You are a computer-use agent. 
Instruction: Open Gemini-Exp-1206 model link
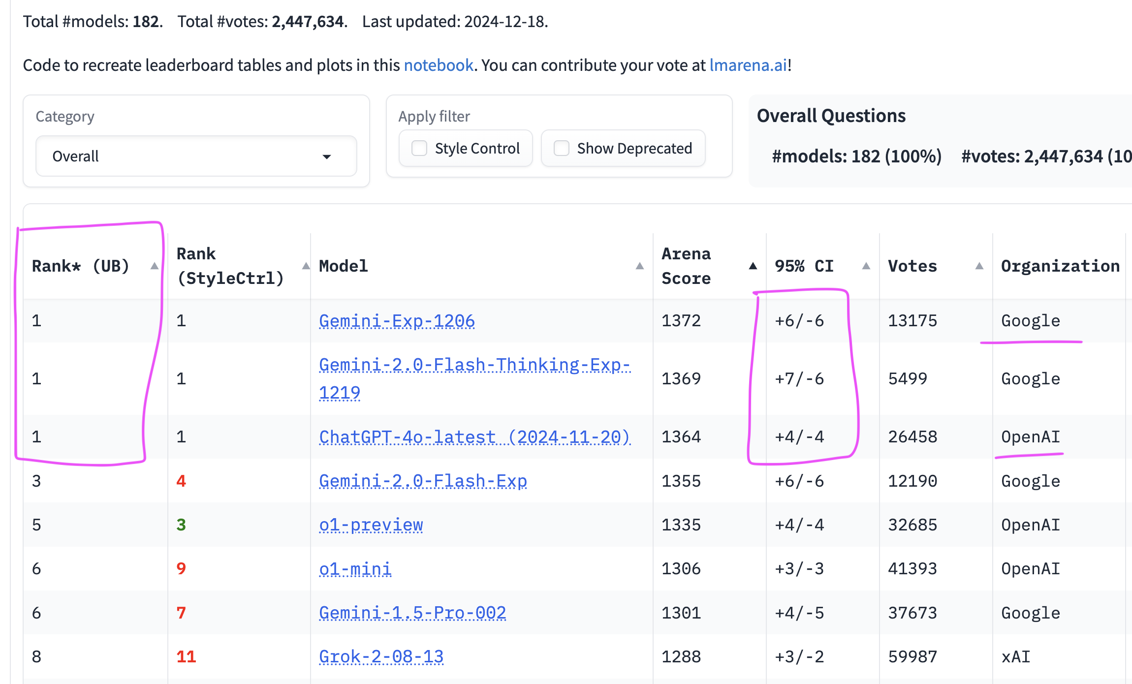[397, 321]
